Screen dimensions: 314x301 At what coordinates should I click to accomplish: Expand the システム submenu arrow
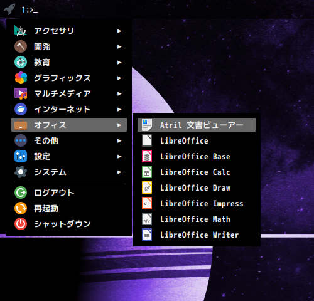pyautogui.click(x=119, y=172)
